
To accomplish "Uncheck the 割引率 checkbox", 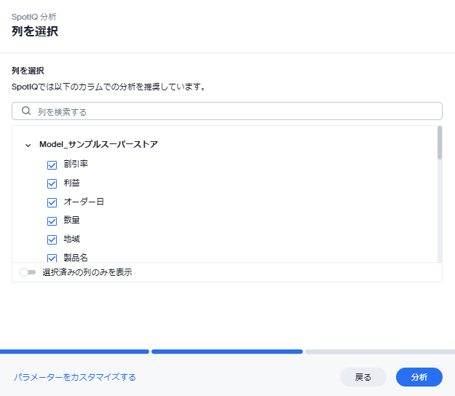I will [52, 165].
